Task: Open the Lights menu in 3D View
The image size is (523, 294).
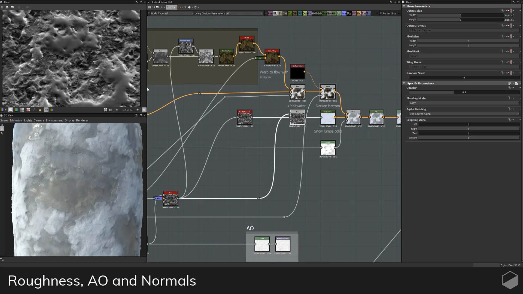Action: [28, 120]
